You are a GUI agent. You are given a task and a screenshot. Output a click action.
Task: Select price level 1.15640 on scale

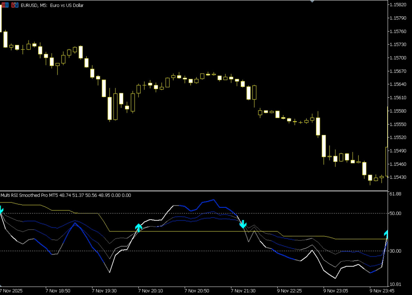[398, 84]
